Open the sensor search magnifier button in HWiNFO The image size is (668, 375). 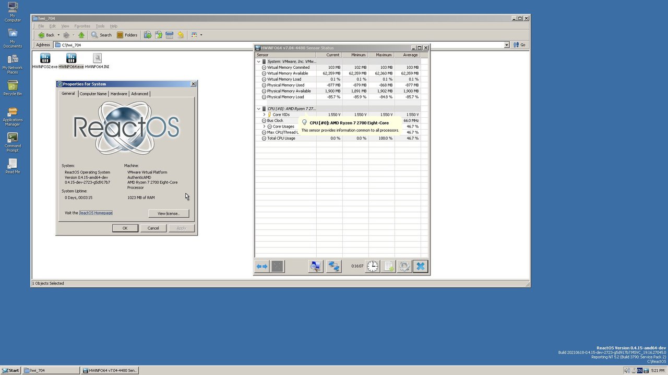coord(315,266)
